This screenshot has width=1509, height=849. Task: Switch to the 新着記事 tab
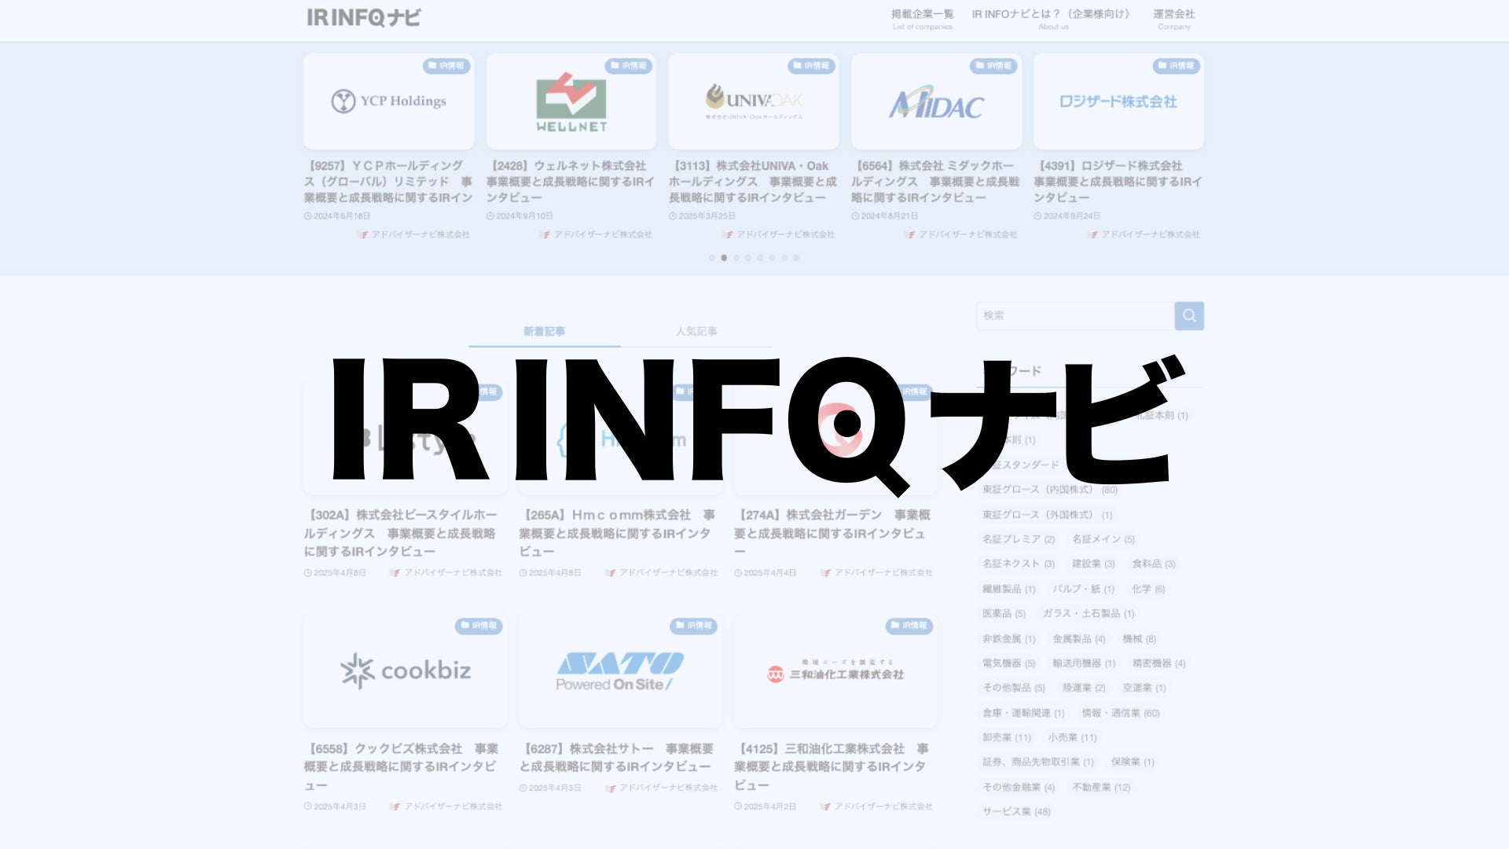pos(544,331)
